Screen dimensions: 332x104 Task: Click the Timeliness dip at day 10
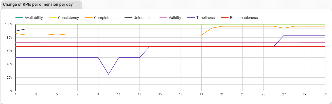click(x=109, y=74)
